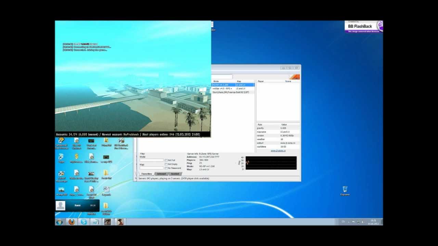
Task: Open the sa-mp-000 image on desktop
Action: (x=61, y=191)
